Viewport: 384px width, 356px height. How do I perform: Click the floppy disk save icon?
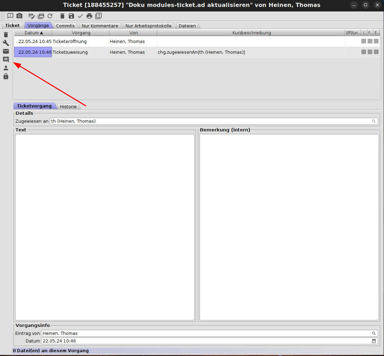point(71,16)
